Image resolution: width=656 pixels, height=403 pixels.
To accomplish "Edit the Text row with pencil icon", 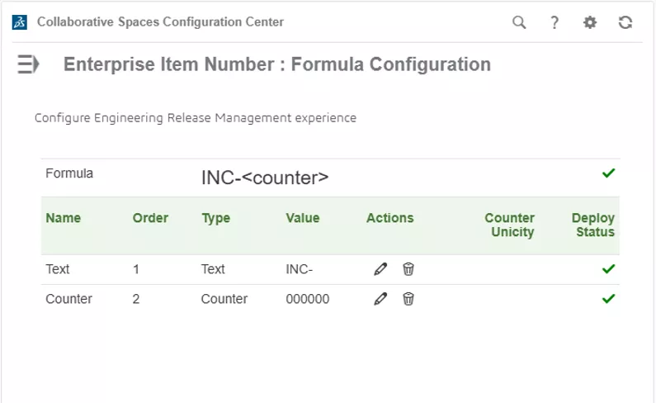I will [380, 269].
